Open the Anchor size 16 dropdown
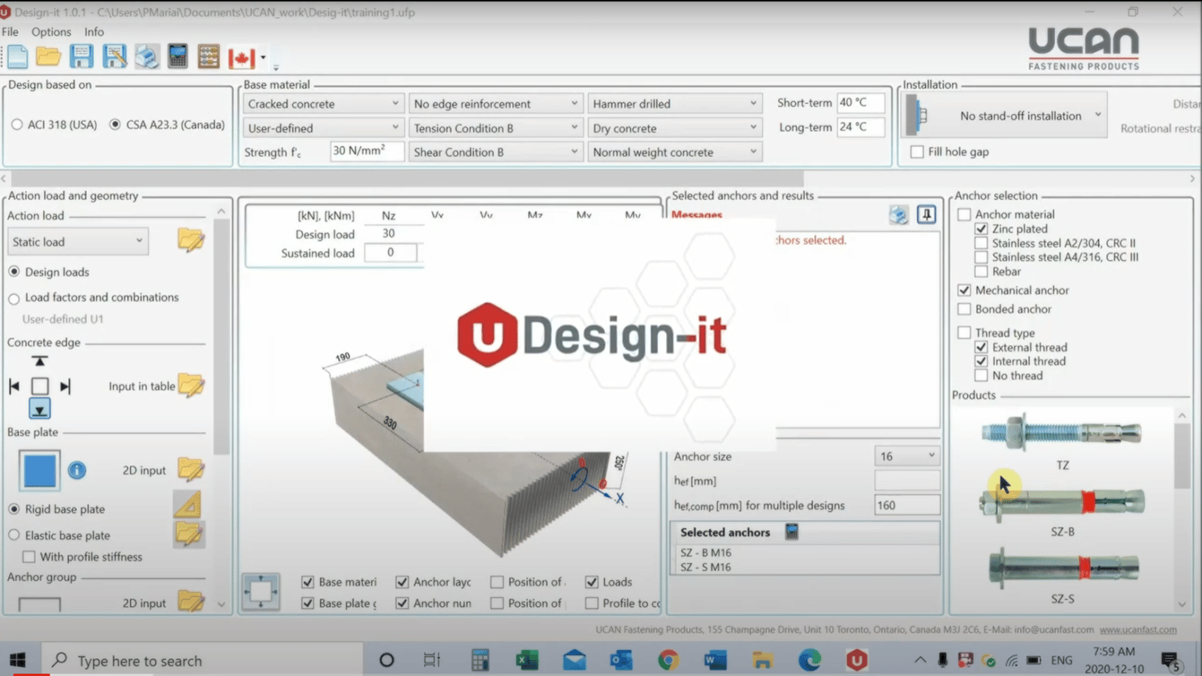 point(907,456)
